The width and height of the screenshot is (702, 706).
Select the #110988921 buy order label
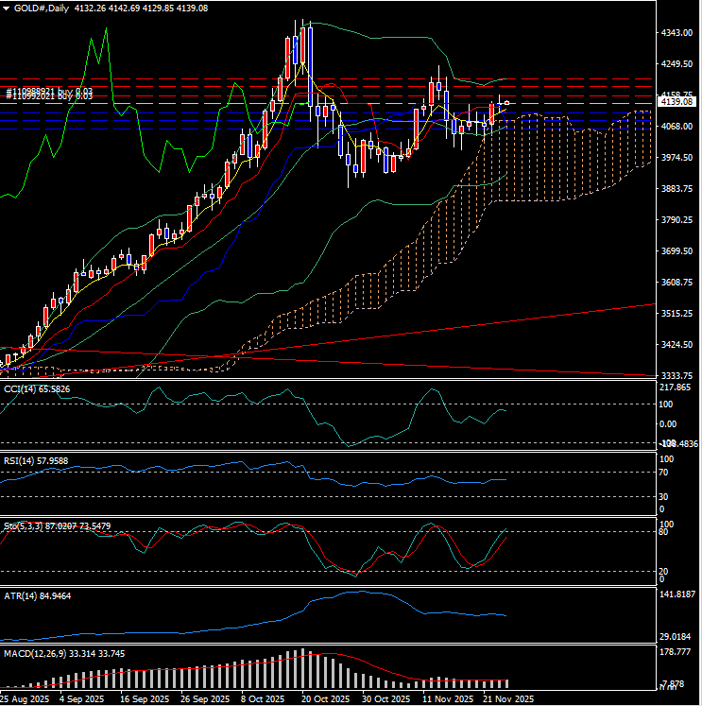(x=49, y=88)
